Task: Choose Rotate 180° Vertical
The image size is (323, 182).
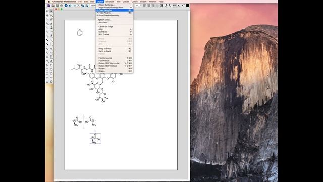Action: pos(115,66)
